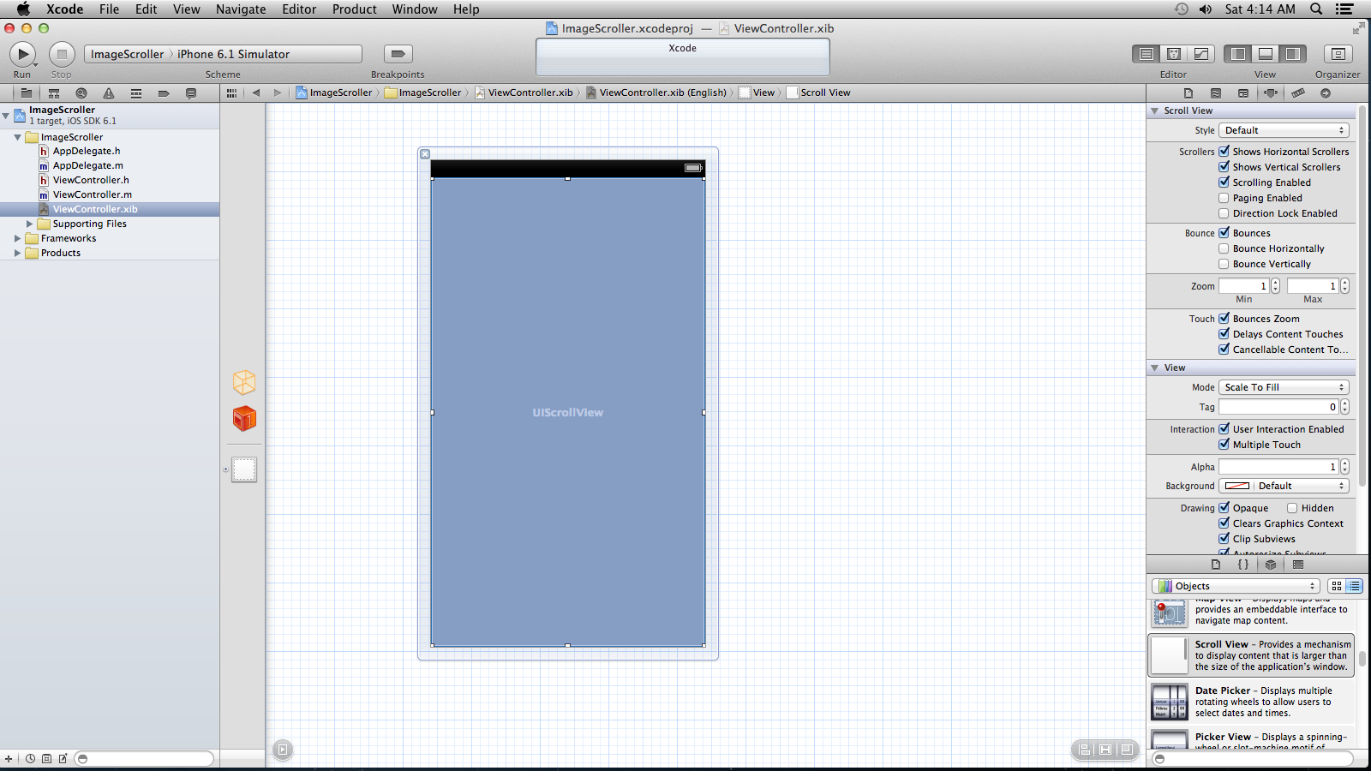Show the Debug area pane
Screen dimensions: 1371x771
tap(1266, 54)
